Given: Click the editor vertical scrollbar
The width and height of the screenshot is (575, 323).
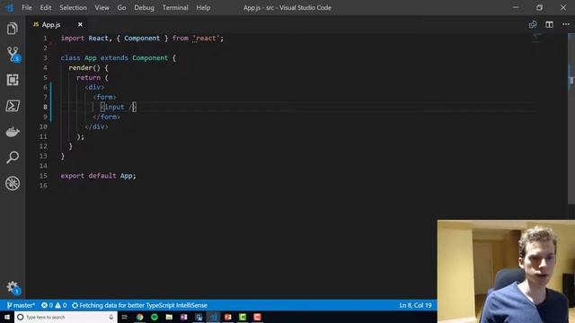Looking at the screenshot, I should click(571, 119).
